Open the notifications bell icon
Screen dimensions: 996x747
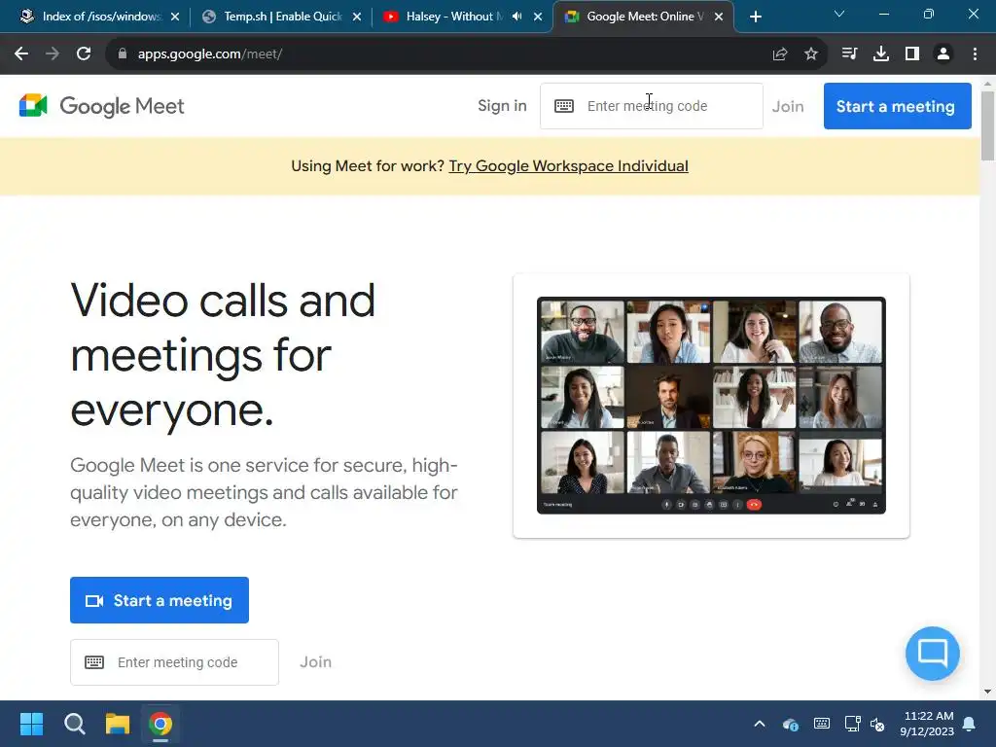970,724
